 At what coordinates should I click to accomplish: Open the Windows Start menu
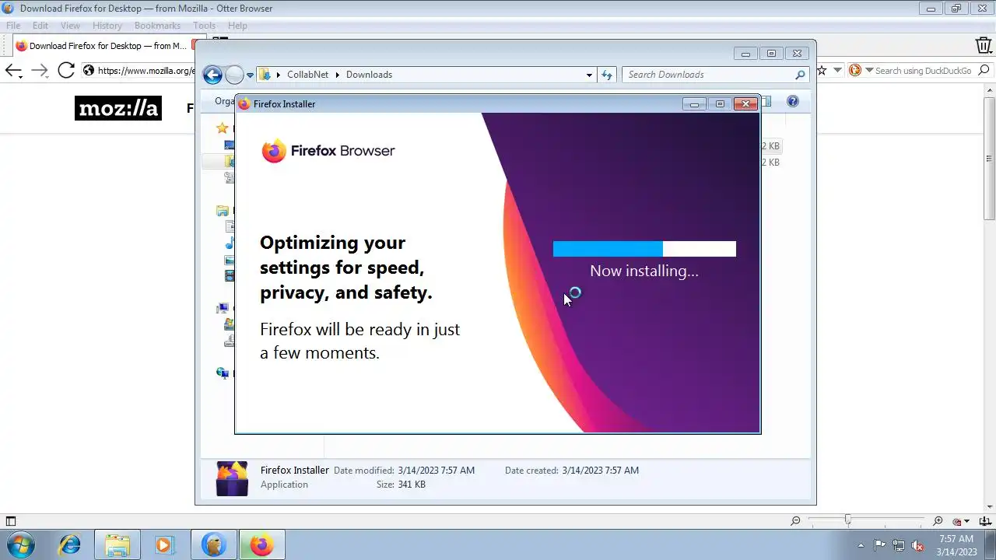tap(21, 544)
